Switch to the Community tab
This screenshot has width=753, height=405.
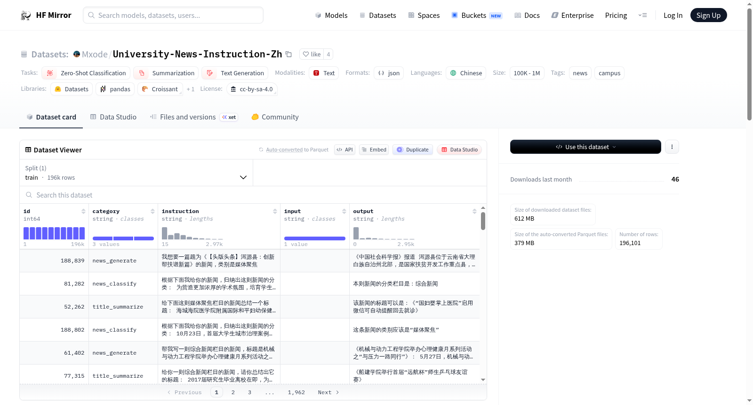pyautogui.click(x=275, y=117)
